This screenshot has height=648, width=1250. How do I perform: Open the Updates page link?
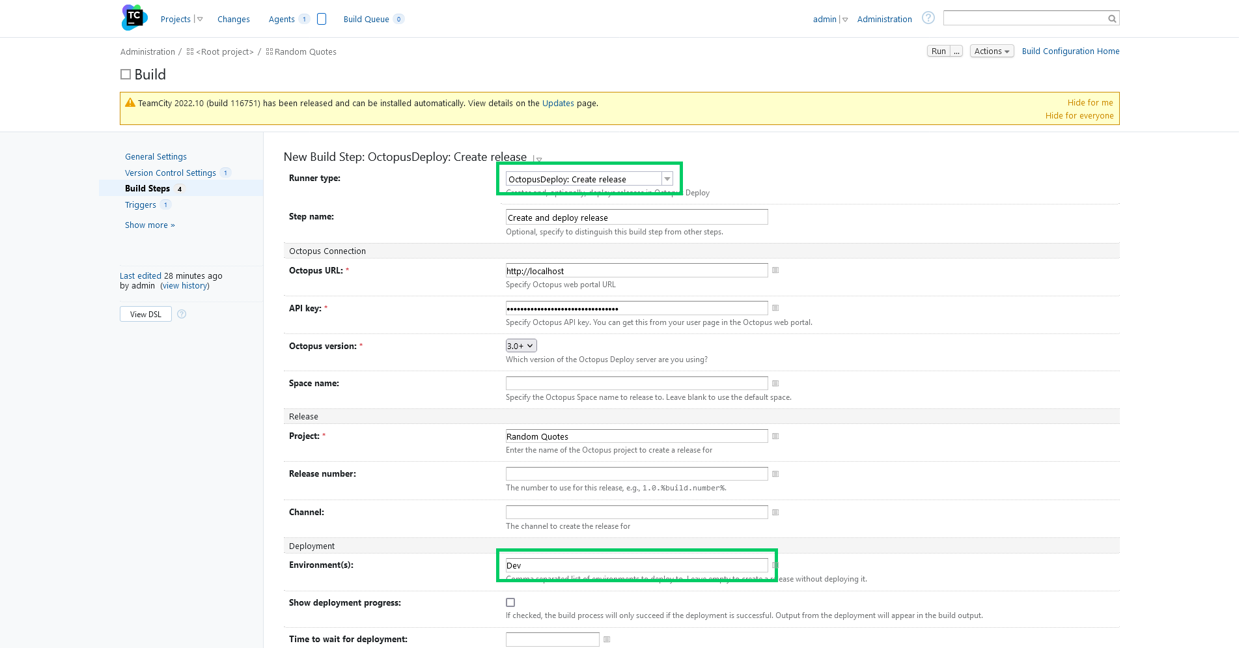coord(558,104)
